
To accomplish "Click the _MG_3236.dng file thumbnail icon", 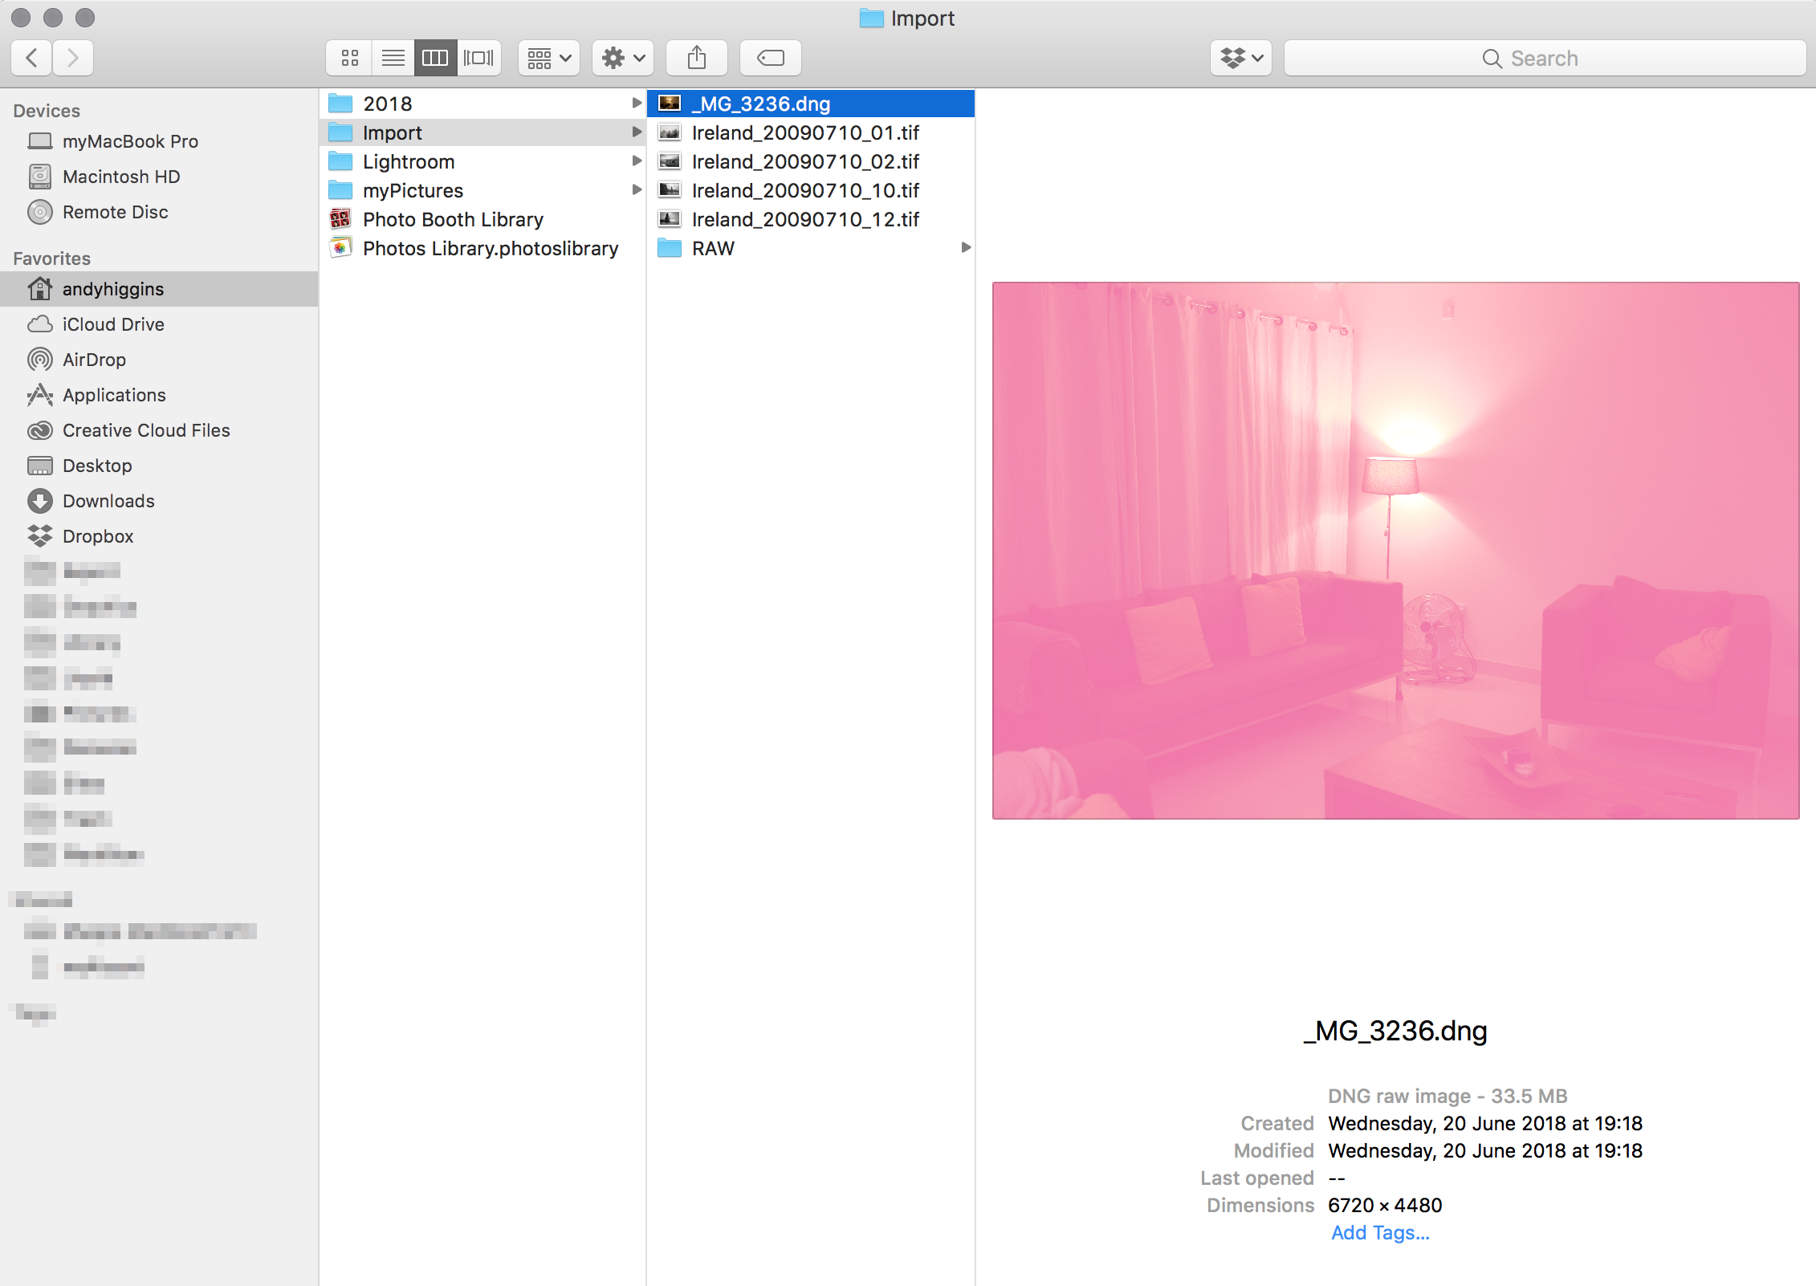I will click(670, 103).
